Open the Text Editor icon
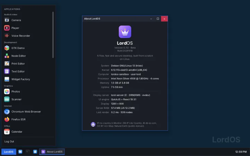 click(x=7, y=71)
